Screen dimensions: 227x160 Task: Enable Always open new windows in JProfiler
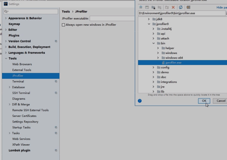[63, 25]
